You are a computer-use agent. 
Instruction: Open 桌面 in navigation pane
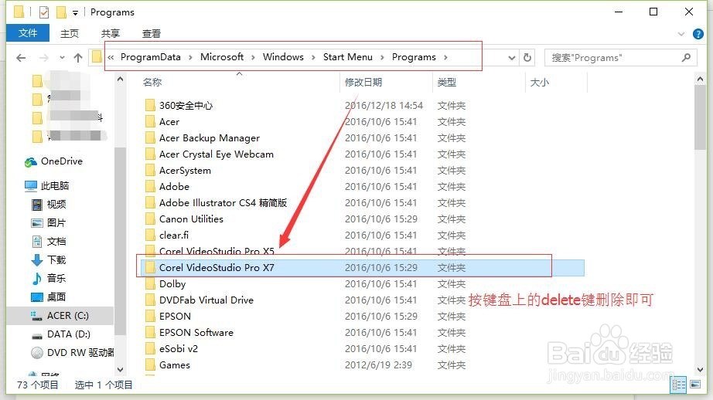point(49,297)
